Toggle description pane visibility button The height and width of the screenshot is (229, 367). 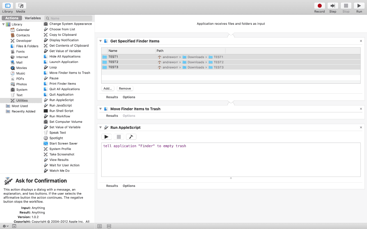(14, 226)
